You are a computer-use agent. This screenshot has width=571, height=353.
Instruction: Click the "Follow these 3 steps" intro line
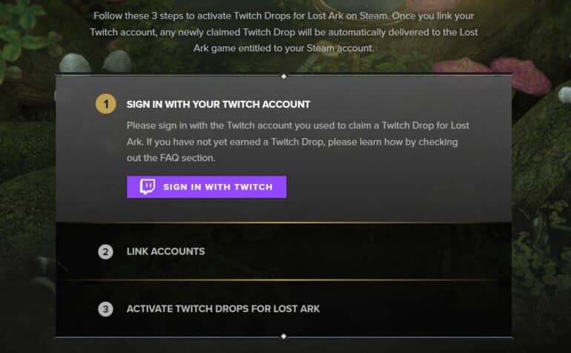pyautogui.click(x=284, y=16)
